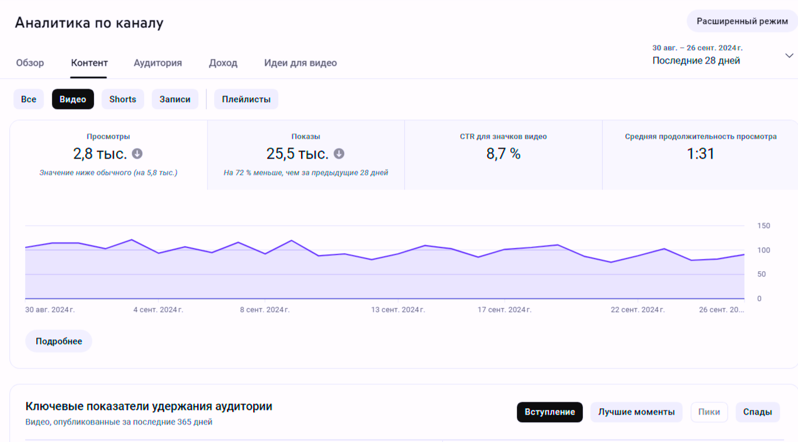Switch to the Обзор tab
This screenshot has height=442, width=798.
(x=30, y=63)
